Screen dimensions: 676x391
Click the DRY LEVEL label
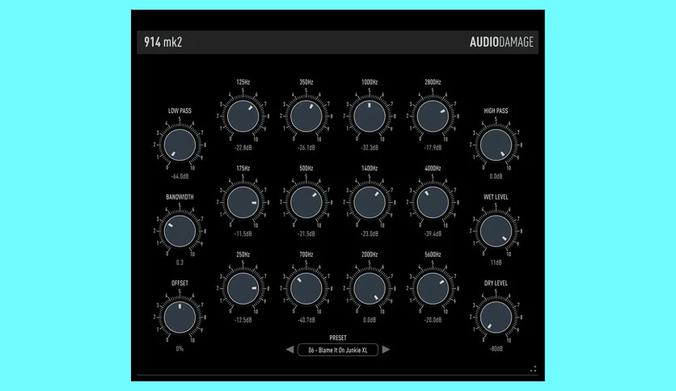(496, 283)
